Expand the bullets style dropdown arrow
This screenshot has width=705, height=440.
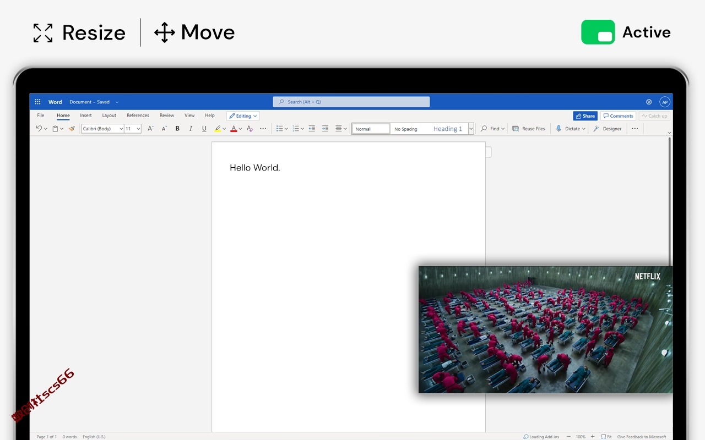286,129
